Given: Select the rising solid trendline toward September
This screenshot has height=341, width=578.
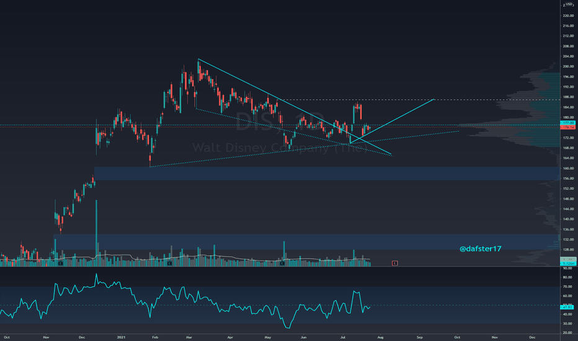Looking at the screenshot, I should [x=393, y=121].
